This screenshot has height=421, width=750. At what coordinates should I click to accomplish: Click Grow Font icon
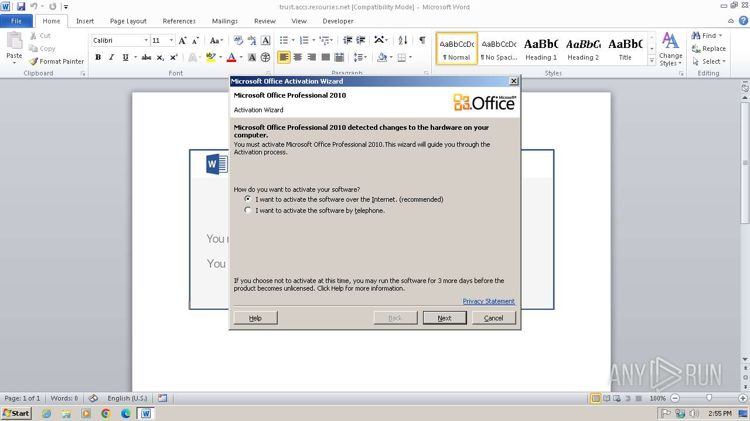[183, 40]
